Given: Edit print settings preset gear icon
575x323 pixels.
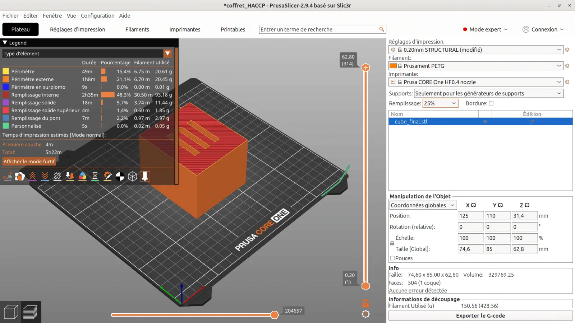Looking at the screenshot, I should tap(567, 50).
